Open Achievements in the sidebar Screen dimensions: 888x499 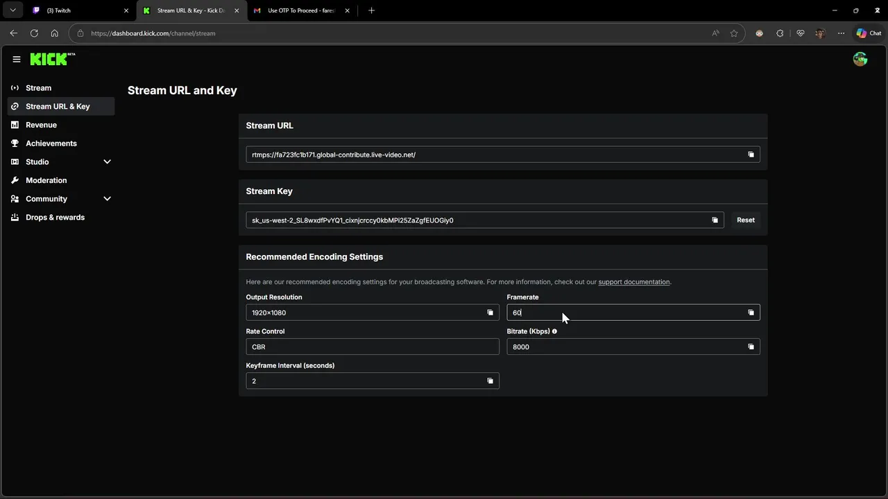coord(51,143)
